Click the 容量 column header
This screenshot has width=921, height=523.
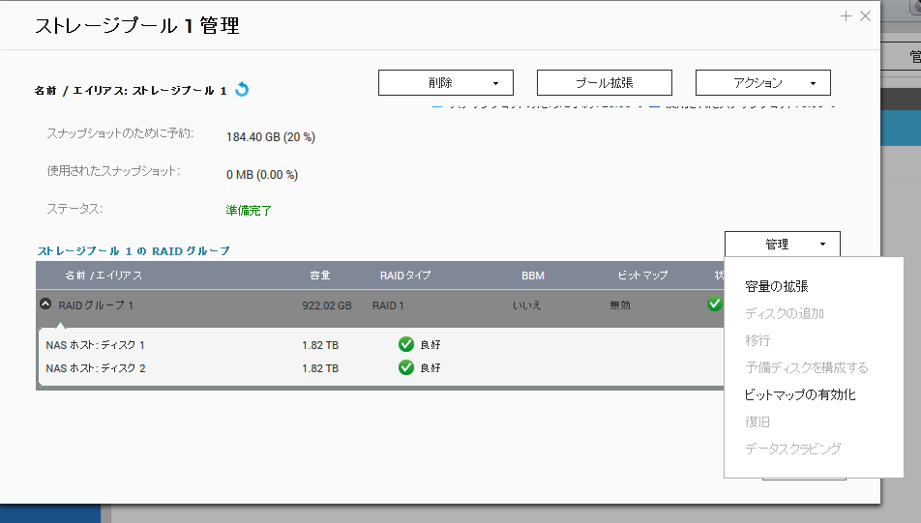(320, 276)
